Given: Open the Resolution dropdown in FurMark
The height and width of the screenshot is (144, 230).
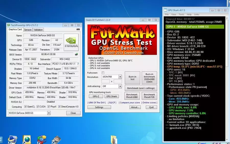Looking at the screenshot, I should click(120, 77).
